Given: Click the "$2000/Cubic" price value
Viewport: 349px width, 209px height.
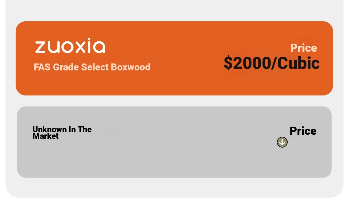Looking at the screenshot, I should point(272,63).
